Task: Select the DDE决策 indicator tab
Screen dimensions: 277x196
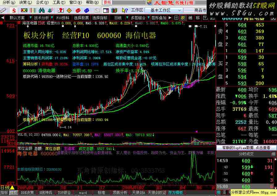Action: (27, 193)
